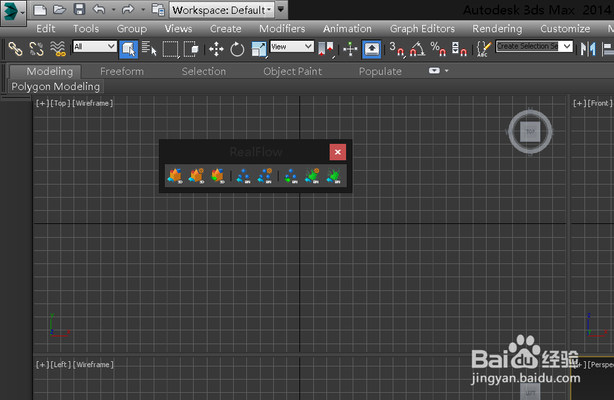Switch to the Populate ribbon tab
Screen dimensions: 614x400
(x=380, y=72)
